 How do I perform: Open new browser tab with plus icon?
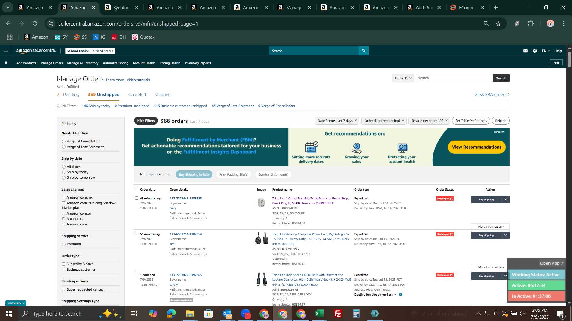496,7
